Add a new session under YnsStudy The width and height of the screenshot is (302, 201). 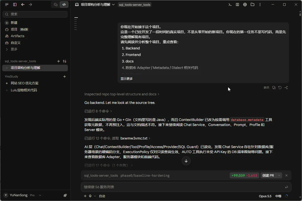click(x=65, y=77)
